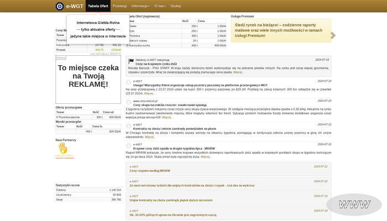Open the e-WGT brand link

pos(75,6)
